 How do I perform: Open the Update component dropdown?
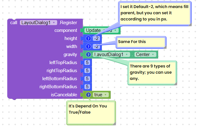(101, 30)
